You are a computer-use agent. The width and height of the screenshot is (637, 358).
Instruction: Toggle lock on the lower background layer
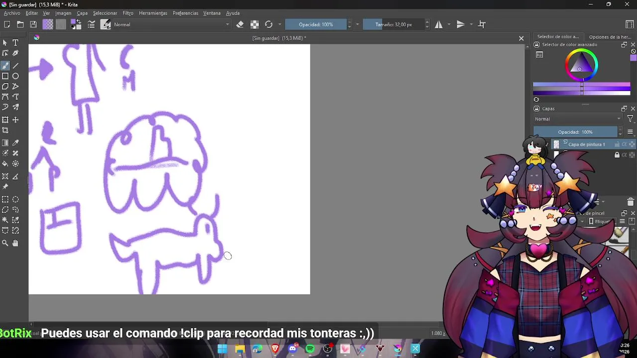tap(617, 155)
